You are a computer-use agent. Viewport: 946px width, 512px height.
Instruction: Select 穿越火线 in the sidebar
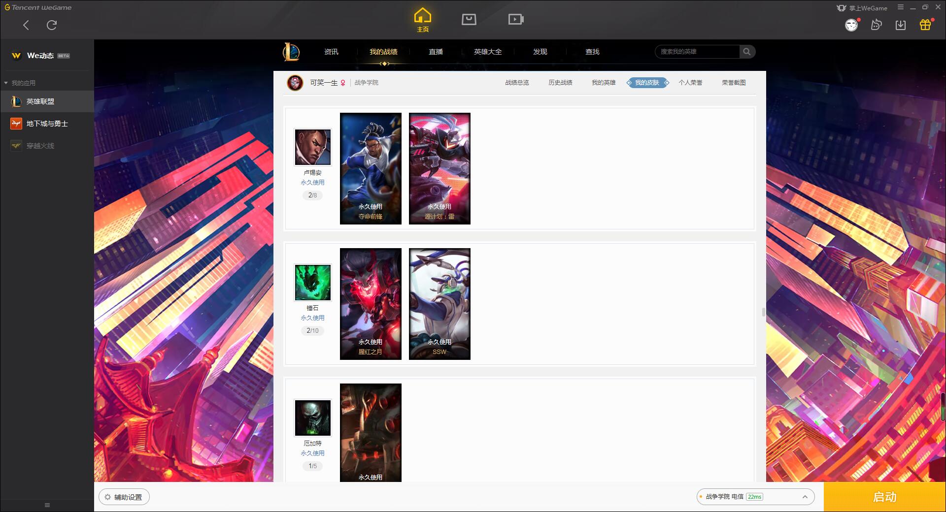coord(47,146)
